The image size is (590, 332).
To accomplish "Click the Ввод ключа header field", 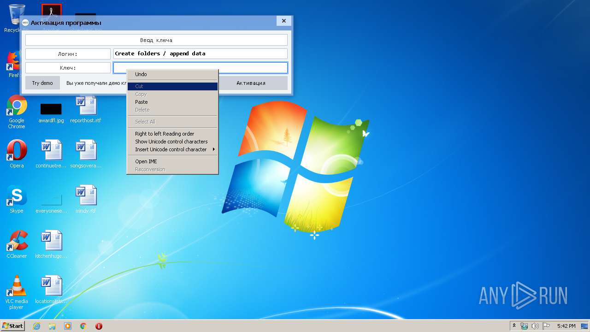I will [156, 40].
